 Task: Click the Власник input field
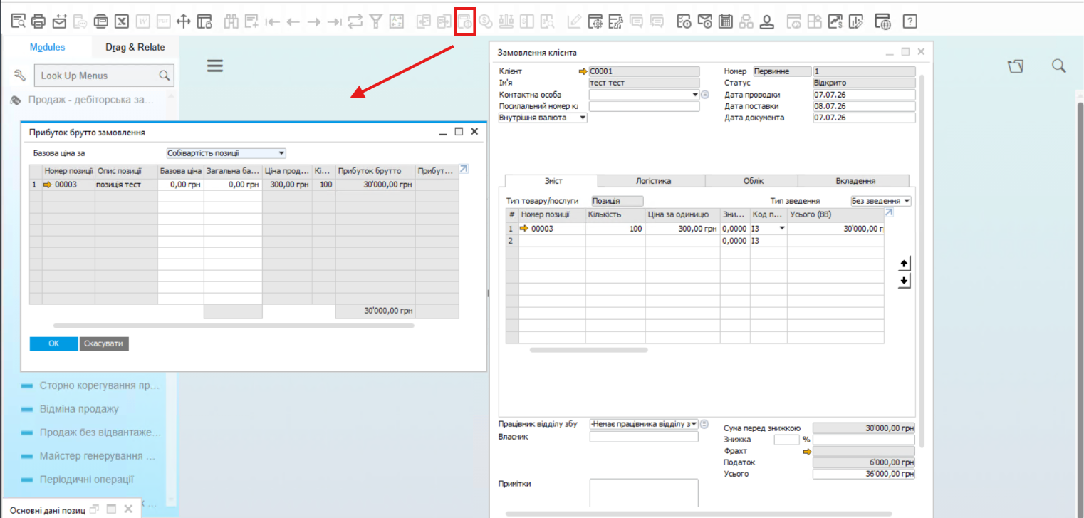(644, 437)
